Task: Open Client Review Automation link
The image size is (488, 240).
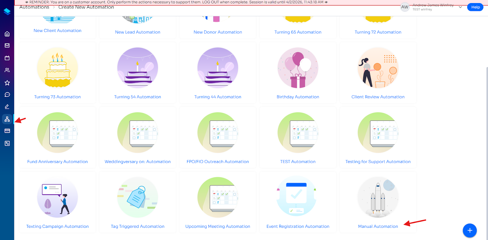Action: pyautogui.click(x=378, y=97)
